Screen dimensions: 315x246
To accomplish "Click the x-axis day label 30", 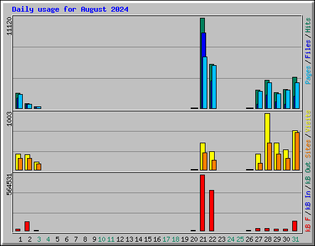I will click(286, 239).
